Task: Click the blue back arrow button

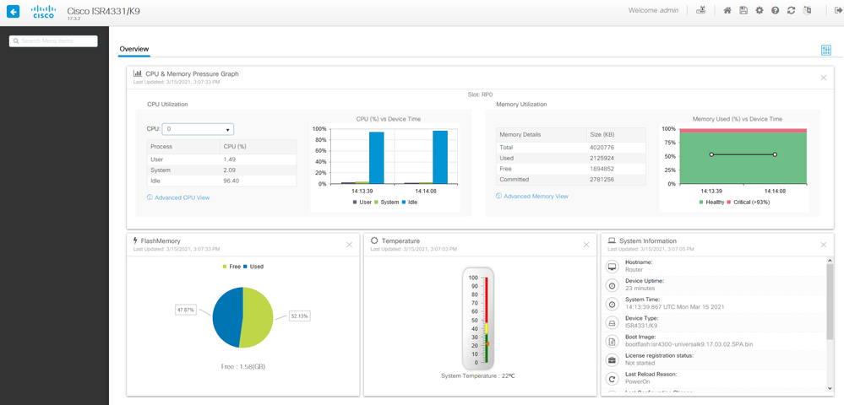Action: [13, 11]
